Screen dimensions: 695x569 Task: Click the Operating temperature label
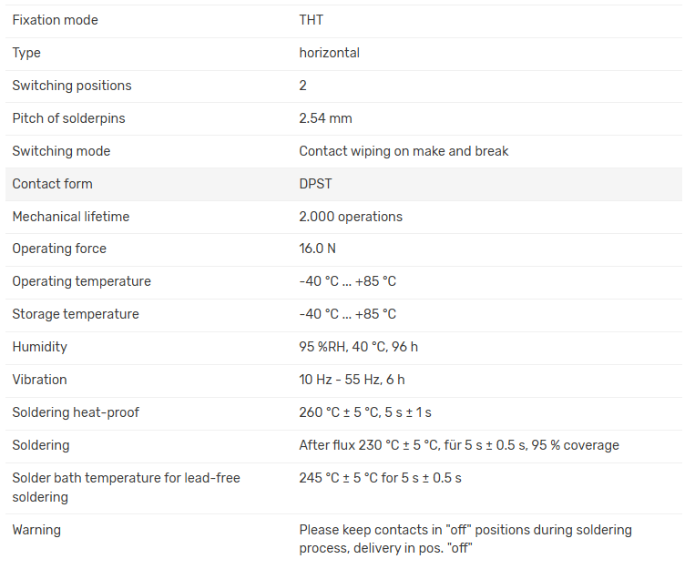[81, 281]
